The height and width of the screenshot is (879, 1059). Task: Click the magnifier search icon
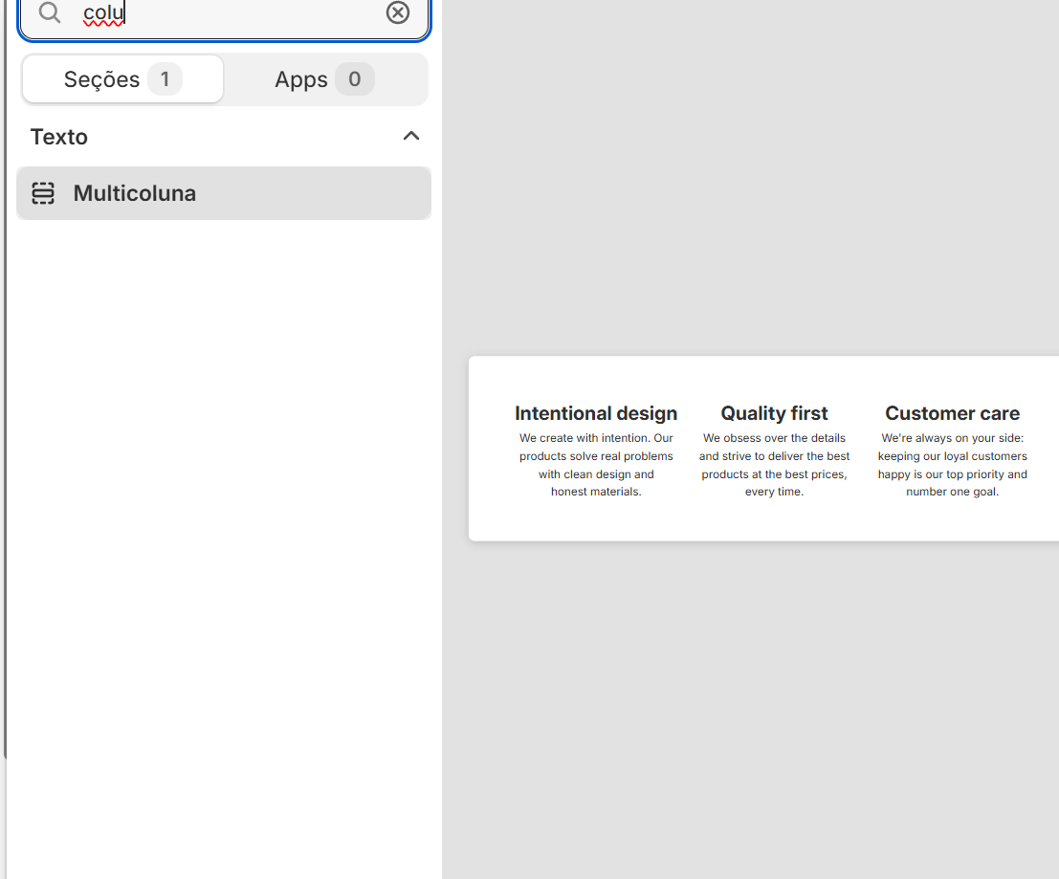point(50,12)
